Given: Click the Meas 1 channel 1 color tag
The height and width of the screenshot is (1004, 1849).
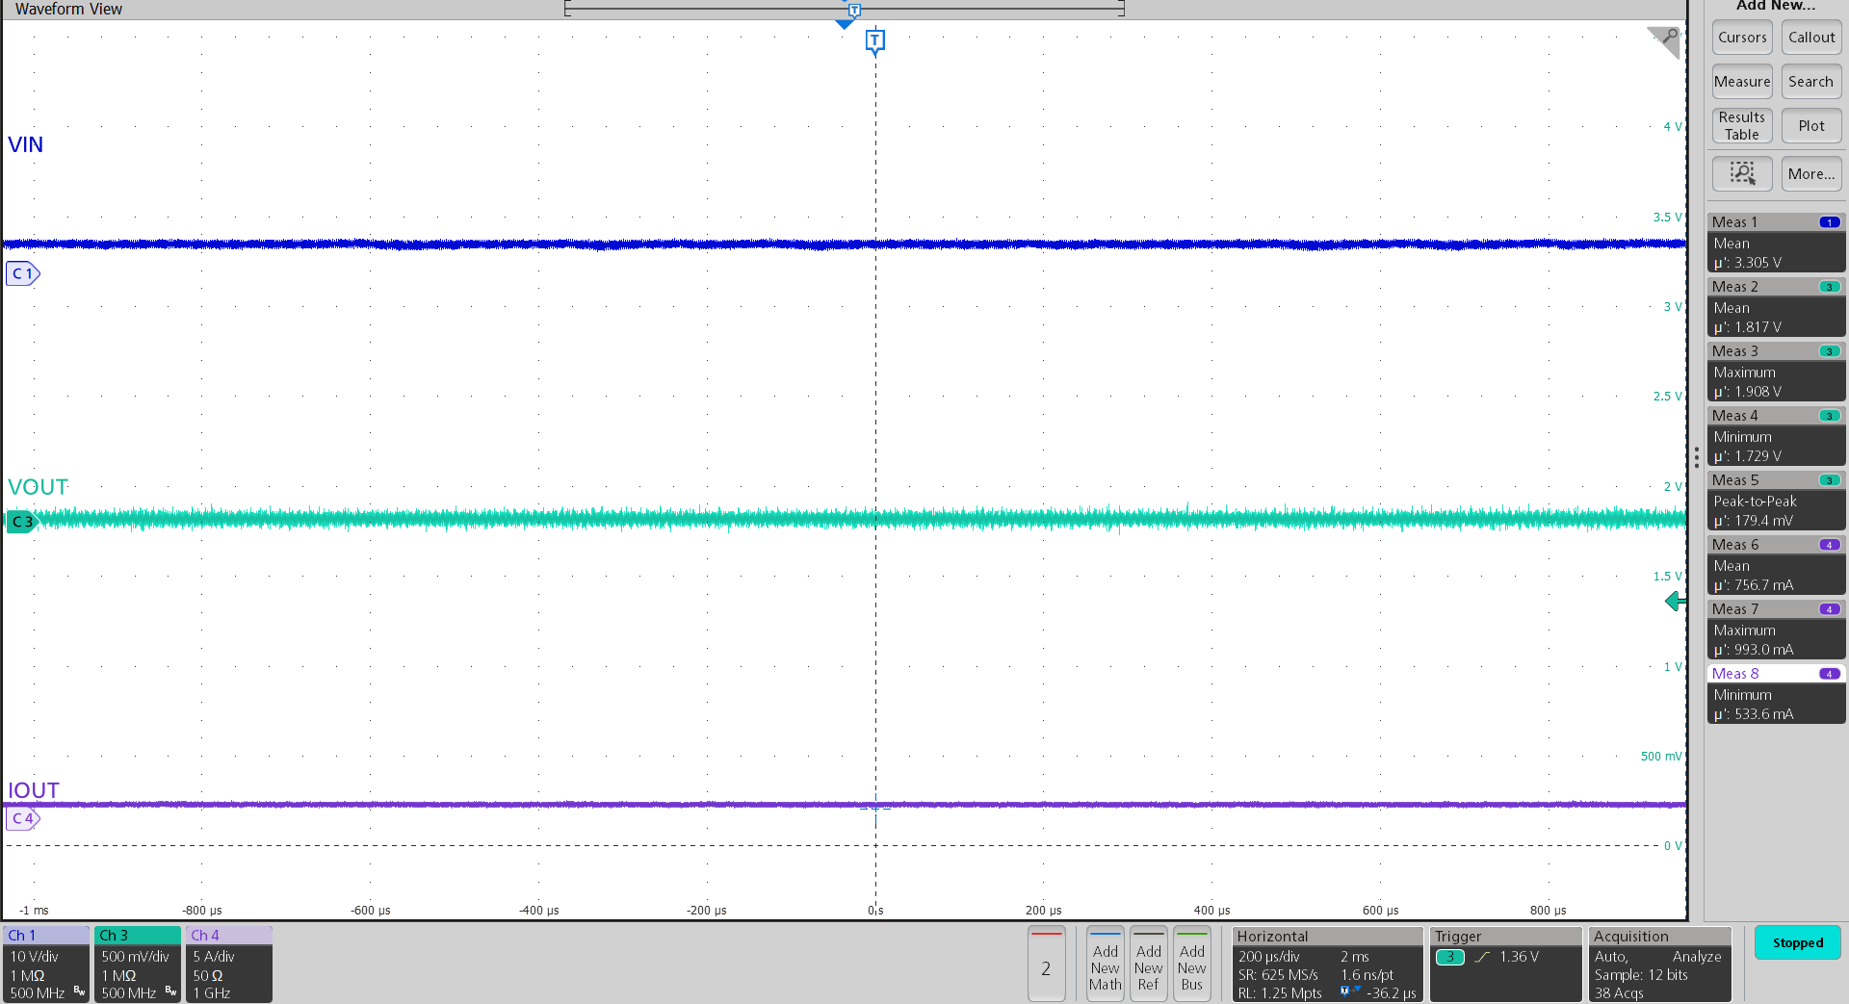Looking at the screenshot, I should coord(1830,222).
